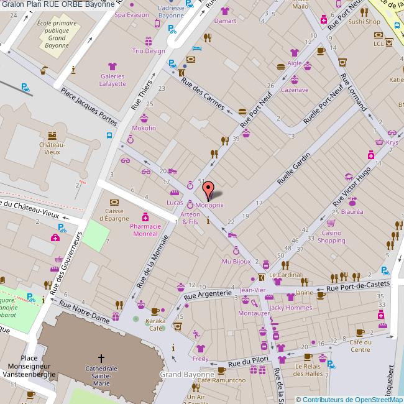Click the Château-Vieux castle icon
Image resolution: width=404 pixels, height=404 pixels.
tap(52, 135)
